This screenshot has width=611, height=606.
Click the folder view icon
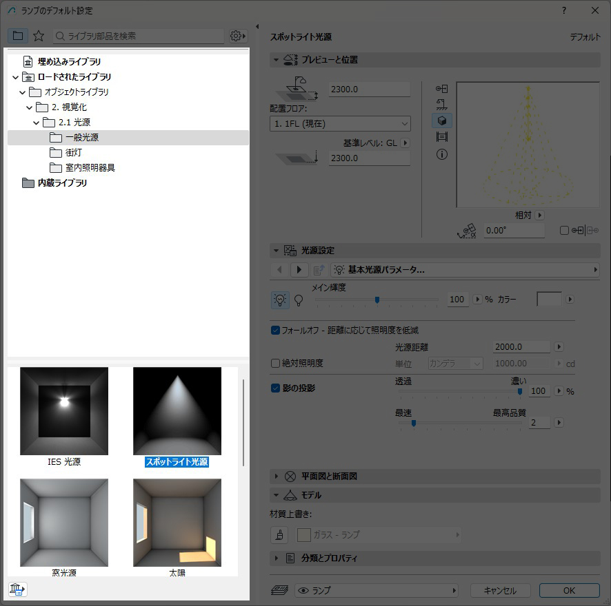click(x=18, y=36)
